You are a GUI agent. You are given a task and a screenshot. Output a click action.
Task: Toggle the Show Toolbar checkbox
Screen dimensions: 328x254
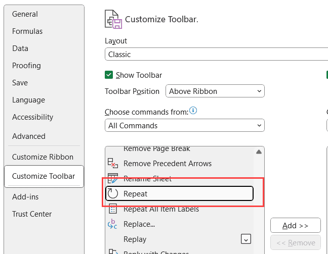pyautogui.click(x=109, y=75)
